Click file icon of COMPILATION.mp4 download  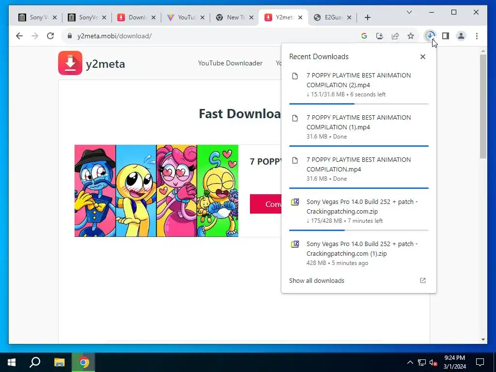click(295, 160)
